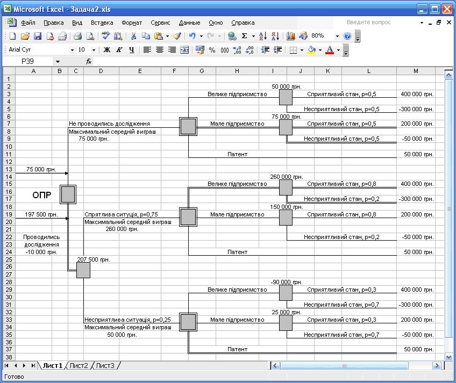
Task: Click Merge and Center icon
Action: [x=184, y=50]
